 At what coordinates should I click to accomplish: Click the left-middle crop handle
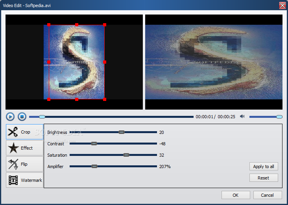click(x=49, y=62)
